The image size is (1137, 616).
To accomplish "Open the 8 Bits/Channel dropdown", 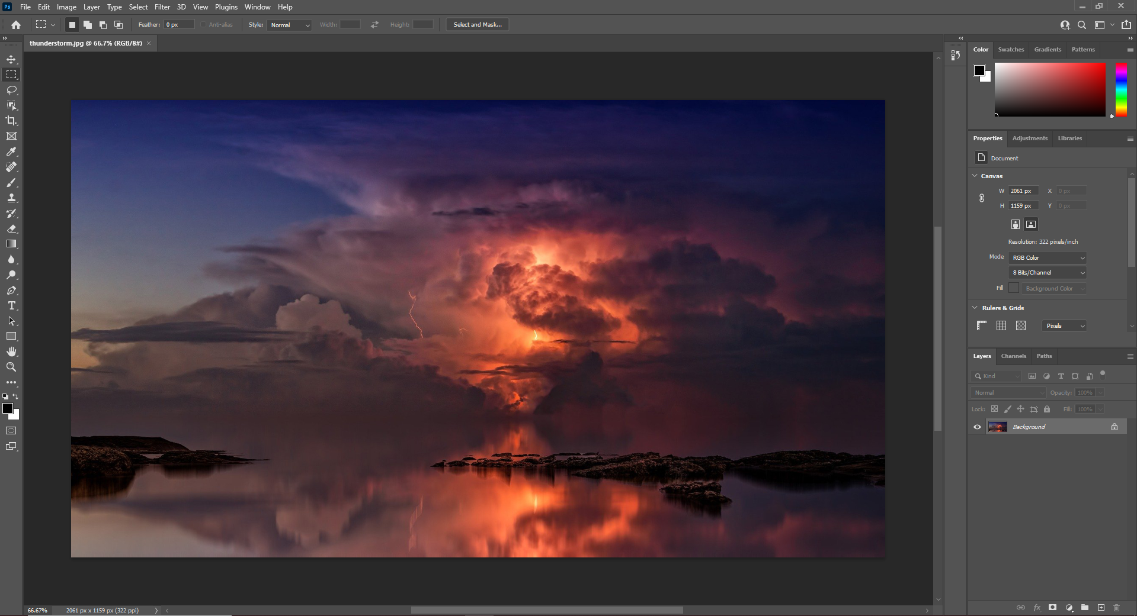I will pos(1048,272).
